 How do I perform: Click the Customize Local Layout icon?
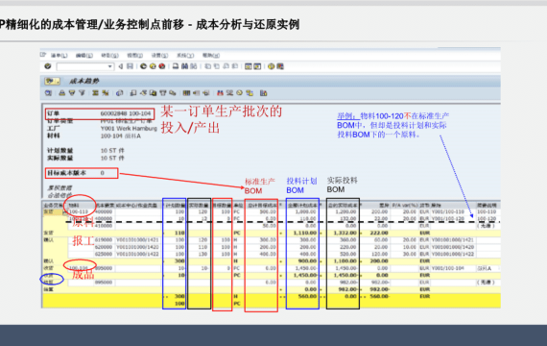pos(280,66)
